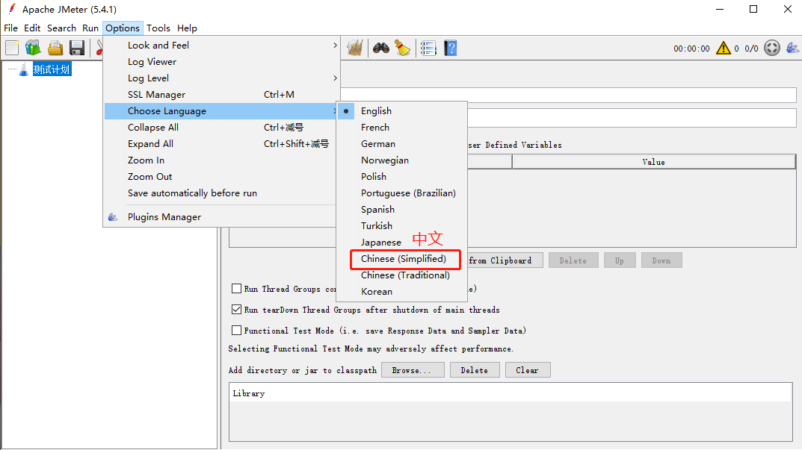The height and width of the screenshot is (450, 802).
Task: Click the Help question-mark icon
Action: (x=451, y=48)
